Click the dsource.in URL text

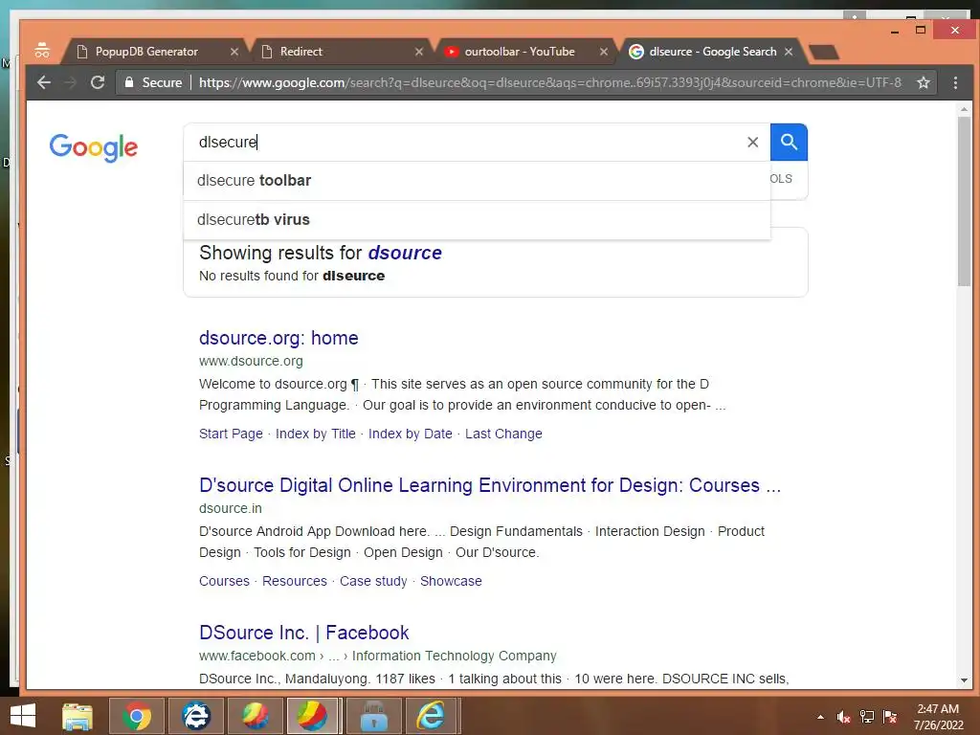click(x=230, y=509)
